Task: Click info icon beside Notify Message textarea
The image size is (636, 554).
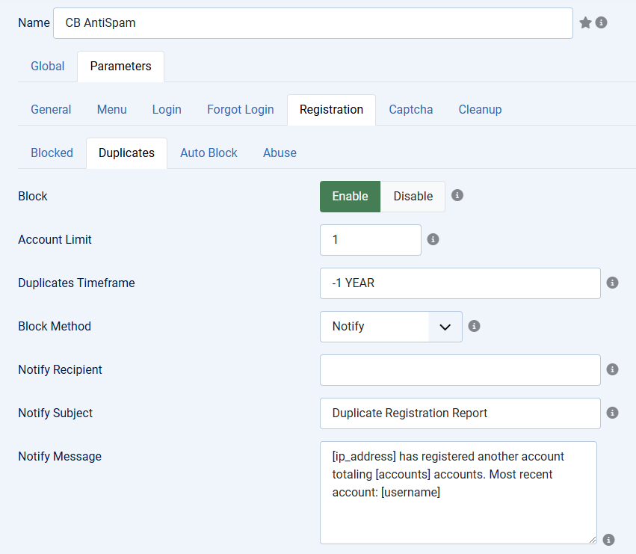Action: pos(608,540)
